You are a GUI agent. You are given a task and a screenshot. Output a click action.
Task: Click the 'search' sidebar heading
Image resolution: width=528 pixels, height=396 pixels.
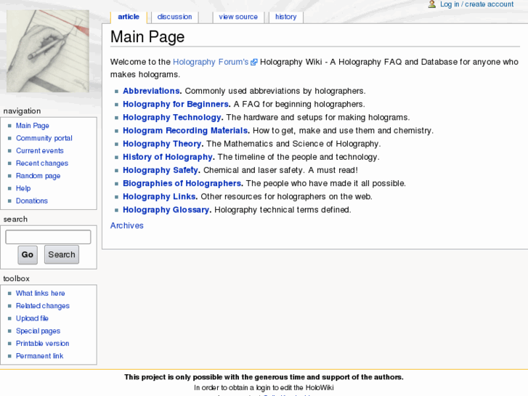coord(15,219)
